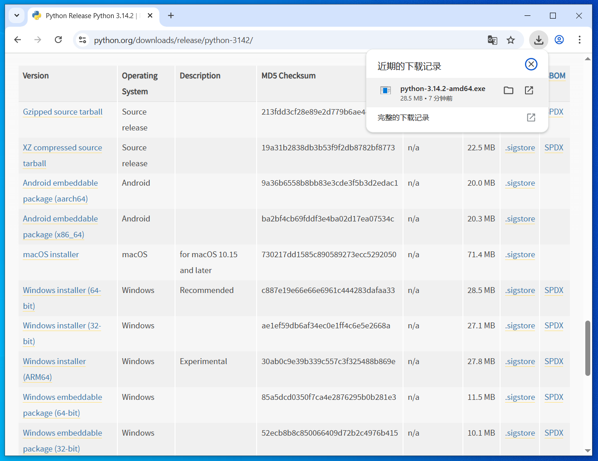Viewport: 598px width, 461px height.
Task: Open .sigstore for Windows embeddable 32-bit
Action: [520, 433]
